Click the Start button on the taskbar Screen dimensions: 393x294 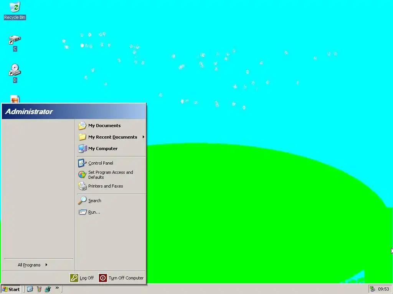(11, 289)
